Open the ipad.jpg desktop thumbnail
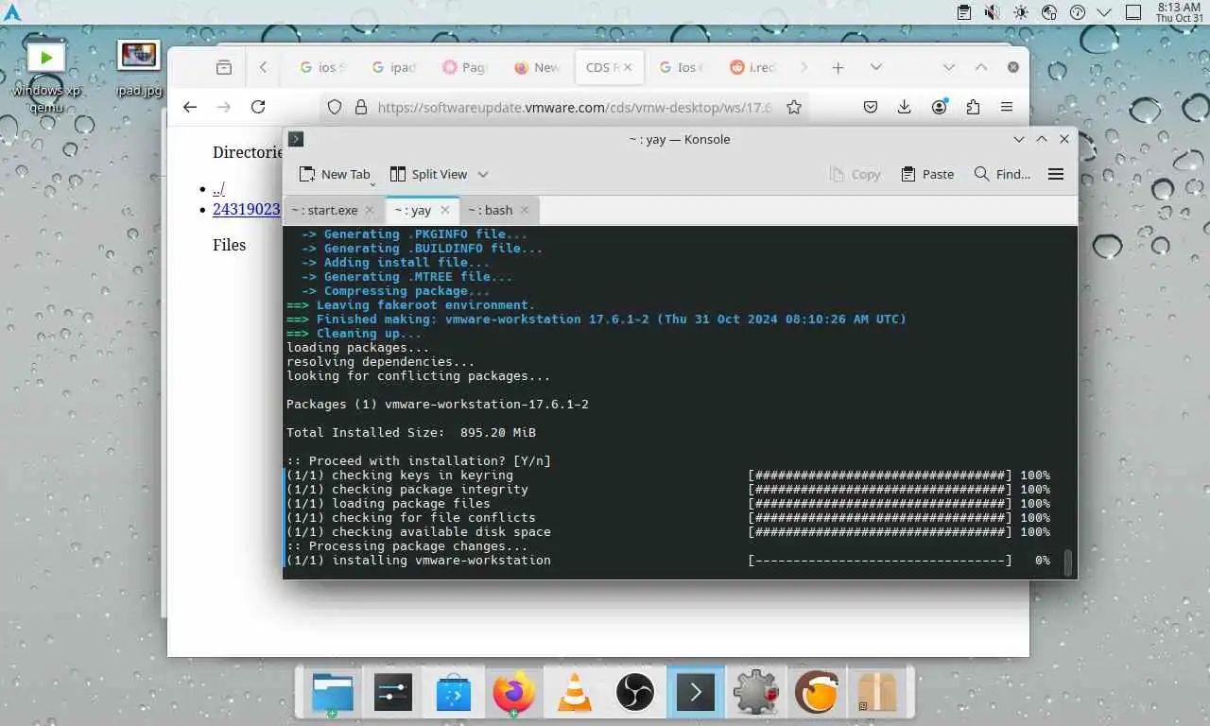Screen dimensions: 1210x726 [139, 68]
